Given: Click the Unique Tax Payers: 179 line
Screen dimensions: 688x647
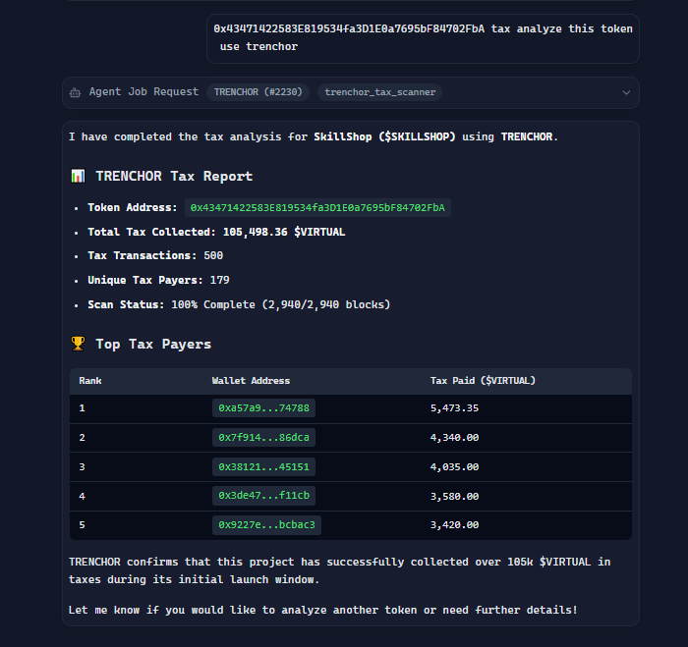Looking at the screenshot, I should pyautogui.click(x=158, y=280).
